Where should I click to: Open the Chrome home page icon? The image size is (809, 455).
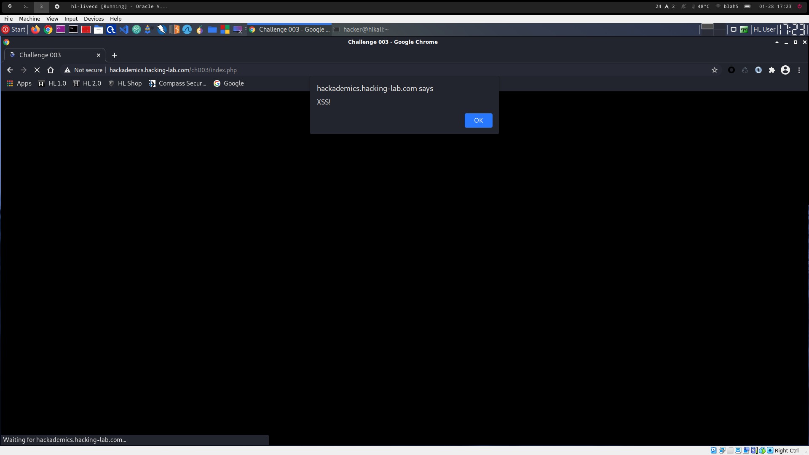(x=51, y=70)
